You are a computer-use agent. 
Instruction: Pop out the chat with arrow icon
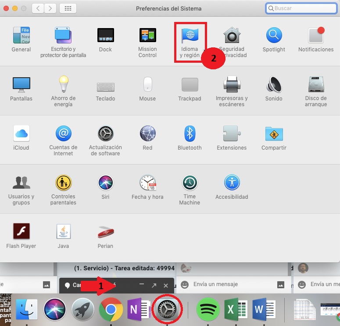click(154, 286)
